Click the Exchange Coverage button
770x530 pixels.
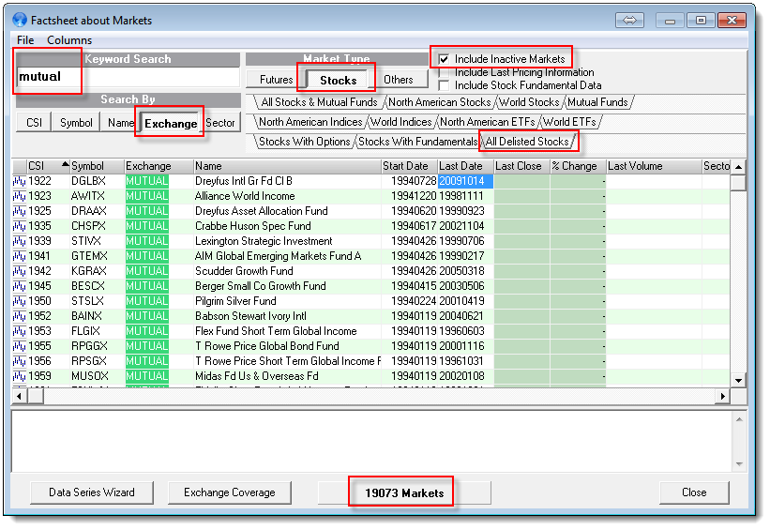pyautogui.click(x=230, y=492)
